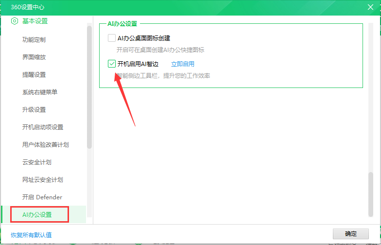Click text 开启可在桌面创建AI办公快捷图标
Viewport: 381px width, 245px height.
[160, 50]
